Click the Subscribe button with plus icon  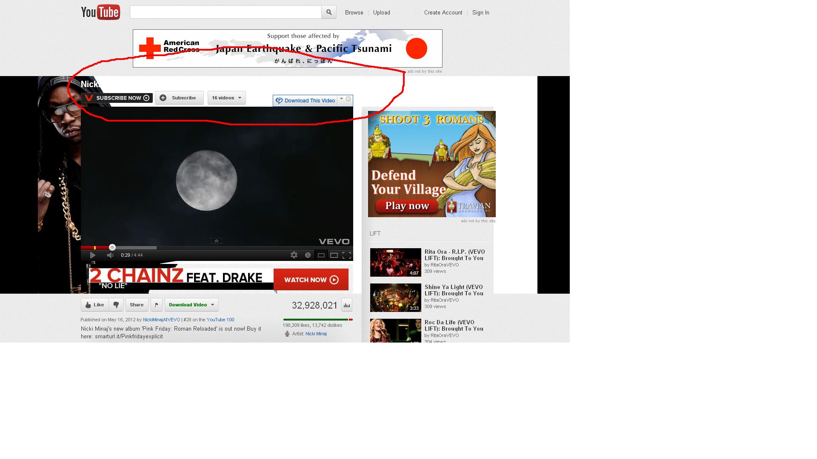coord(179,98)
